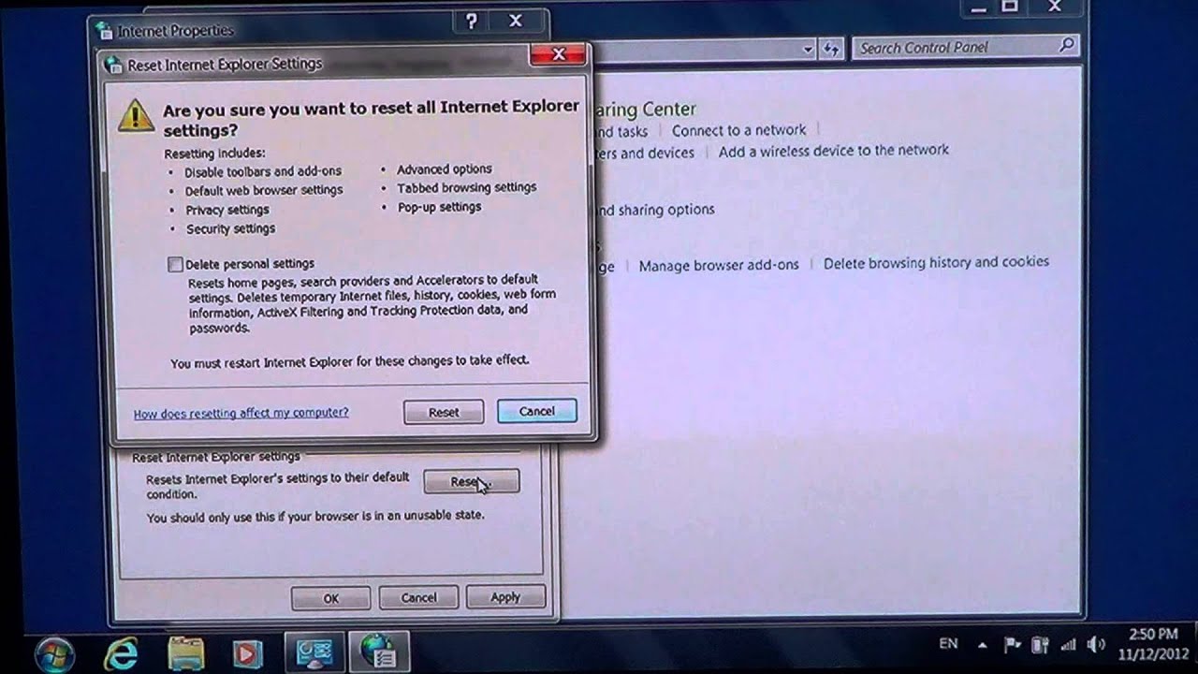Screen dimensions: 1198x674
Task: Open the 'Manage browser add-ons' link
Action: pos(719,265)
